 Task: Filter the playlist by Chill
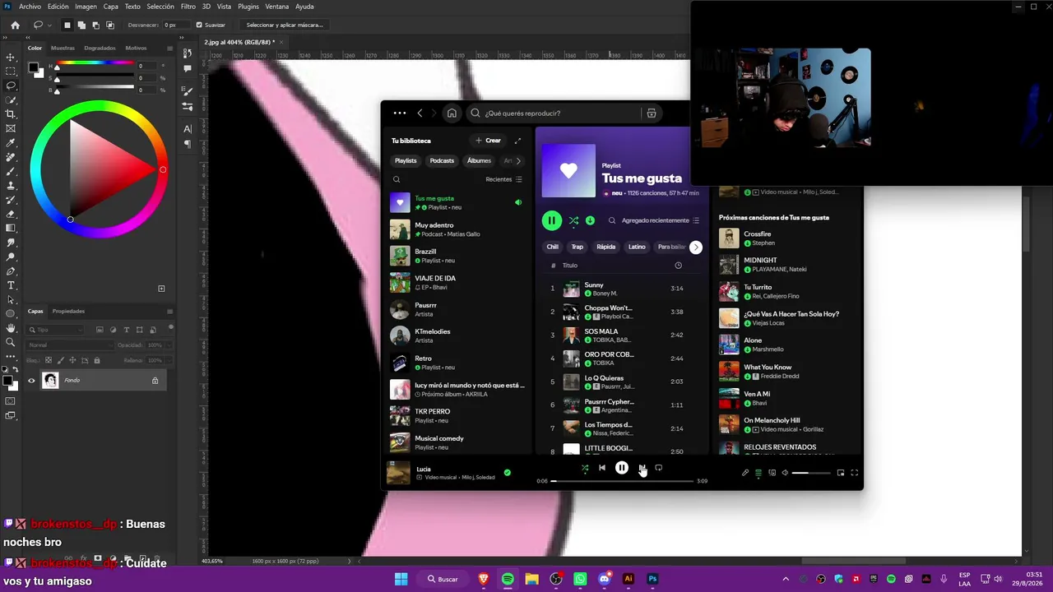[553, 247]
